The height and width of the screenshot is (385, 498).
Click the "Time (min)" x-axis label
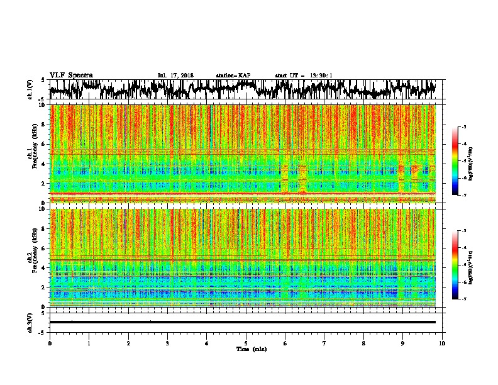(252, 349)
